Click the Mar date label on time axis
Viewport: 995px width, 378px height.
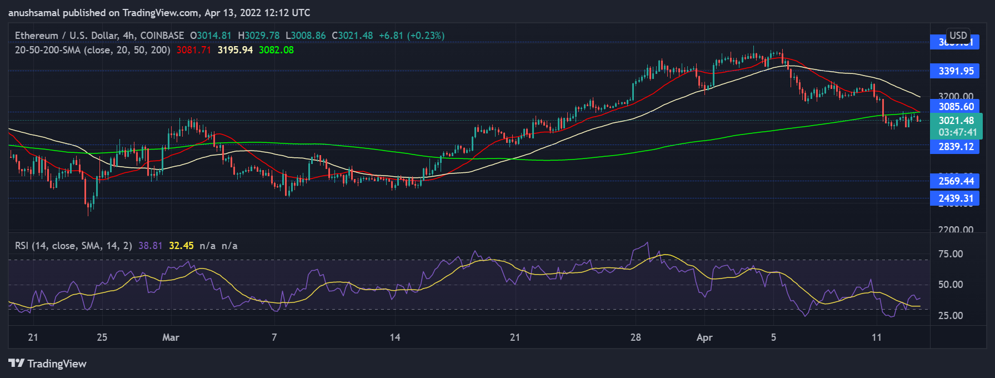pos(171,337)
